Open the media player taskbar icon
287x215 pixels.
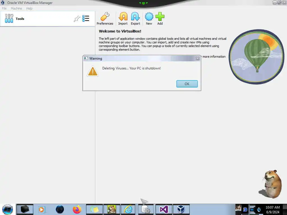(x=41, y=209)
